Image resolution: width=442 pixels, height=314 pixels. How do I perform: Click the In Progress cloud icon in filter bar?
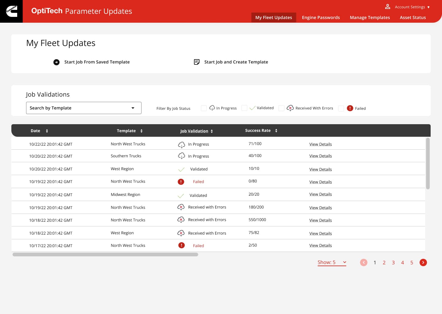point(212,108)
